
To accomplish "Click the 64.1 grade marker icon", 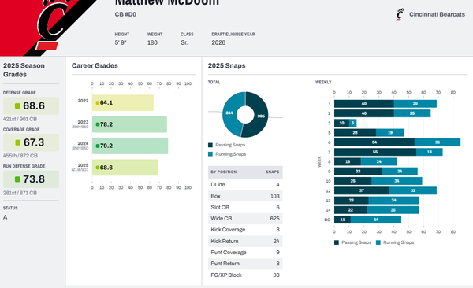I will pyautogui.click(x=98, y=103).
